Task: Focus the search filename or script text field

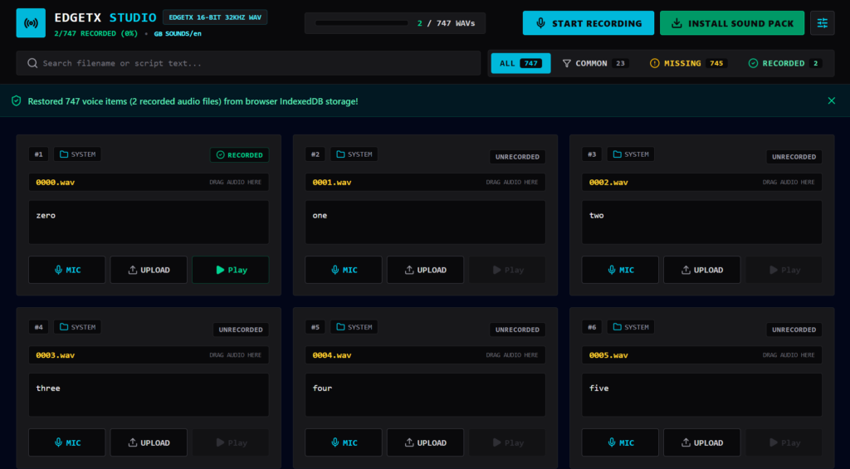Action: pos(248,63)
